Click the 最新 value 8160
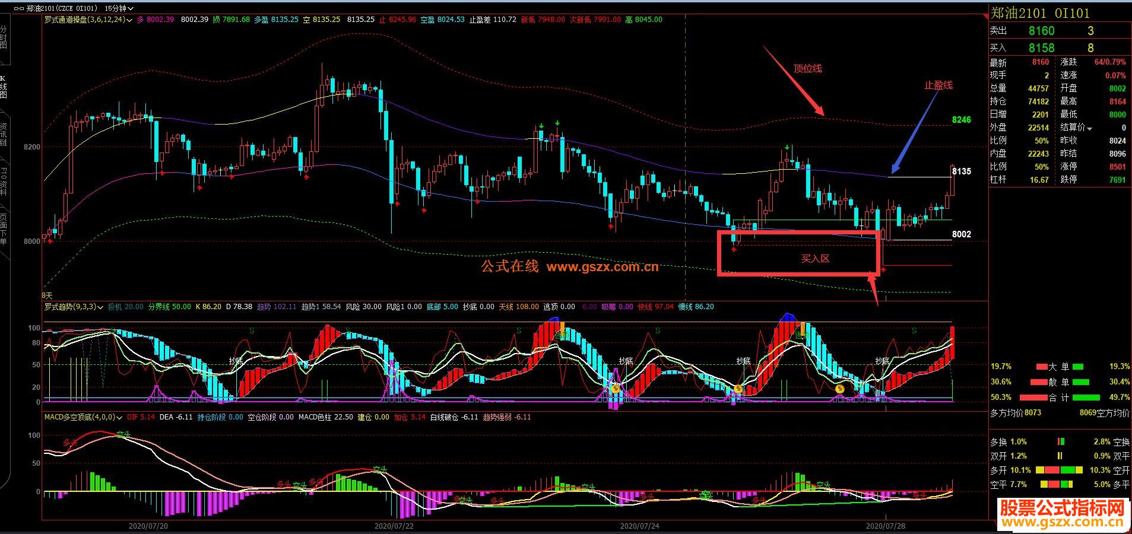This screenshot has height=534, width=1132. click(x=1040, y=62)
